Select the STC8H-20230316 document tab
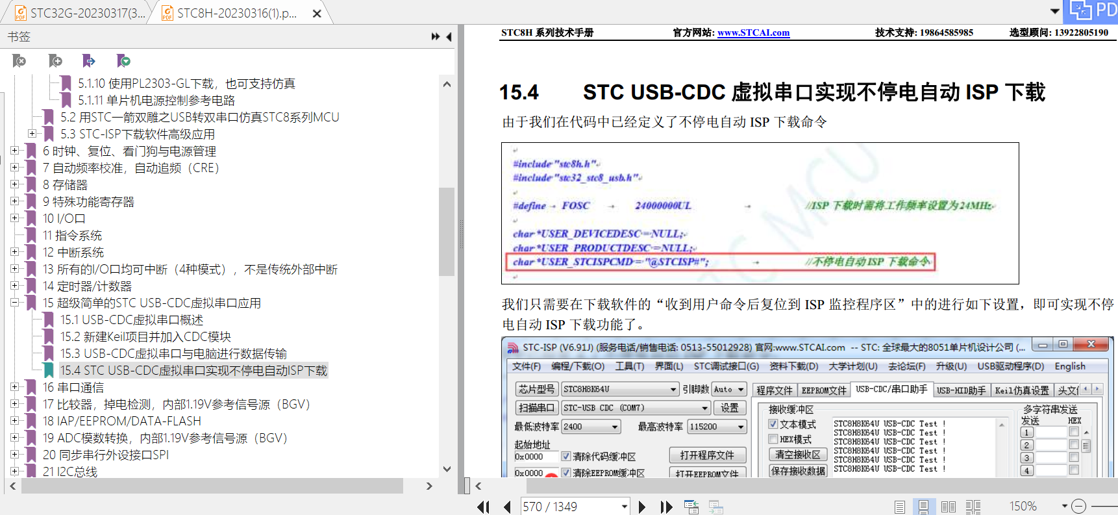The width and height of the screenshot is (1118, 515). pyautogui.click(x=237, y=13)
